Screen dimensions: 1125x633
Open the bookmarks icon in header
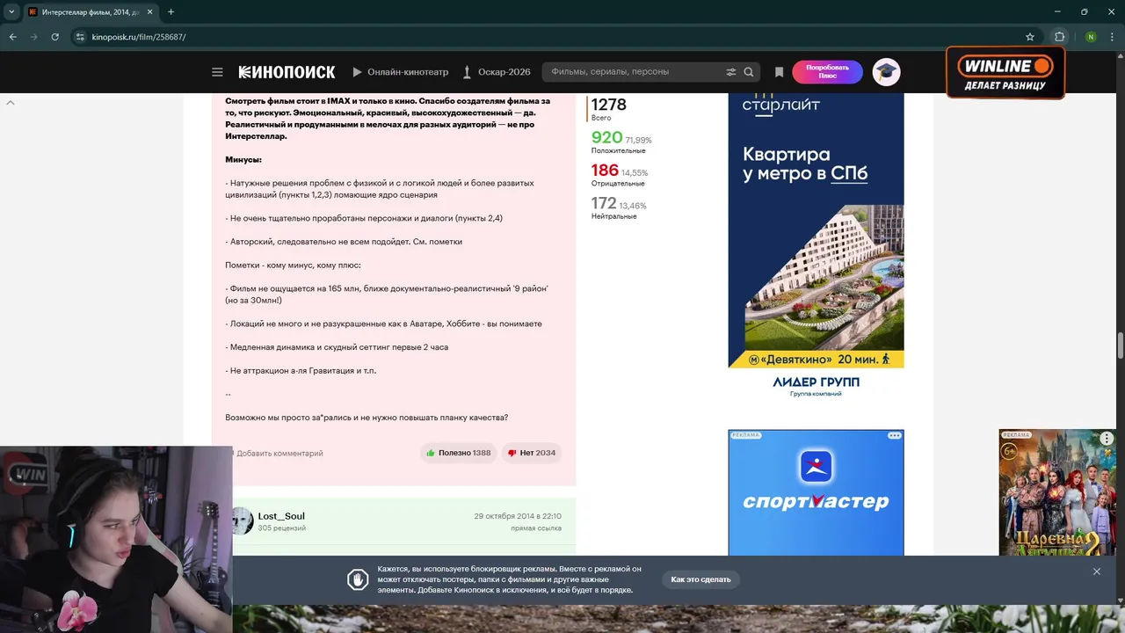(x=779, y=72)
